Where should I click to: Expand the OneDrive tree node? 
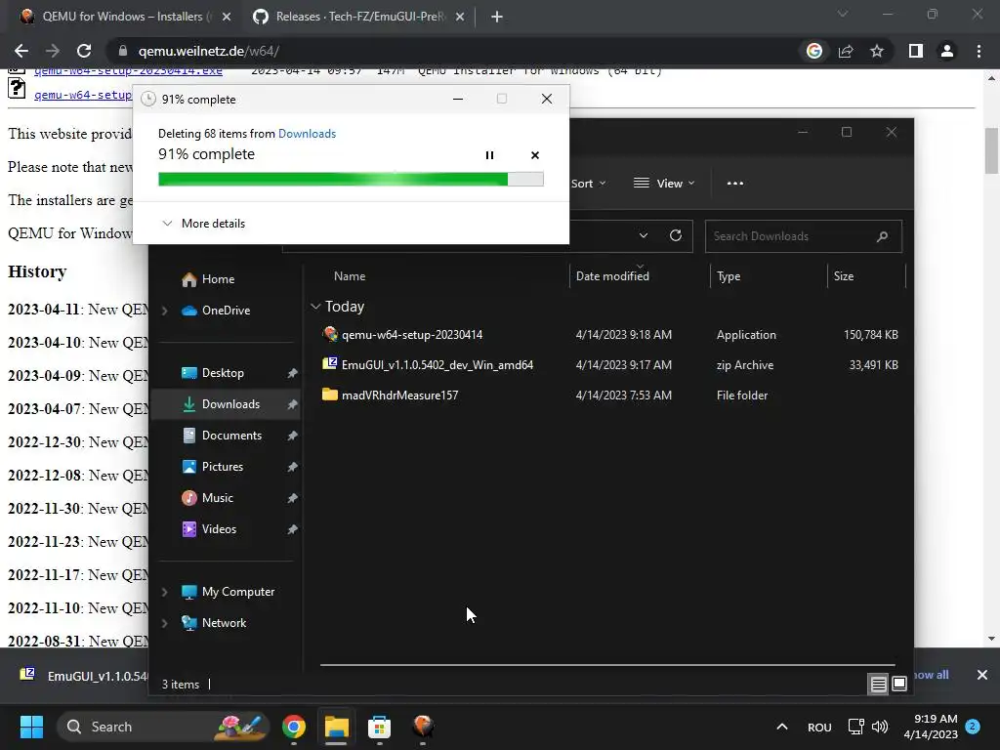pyautogui.click(x=164, y=310)
